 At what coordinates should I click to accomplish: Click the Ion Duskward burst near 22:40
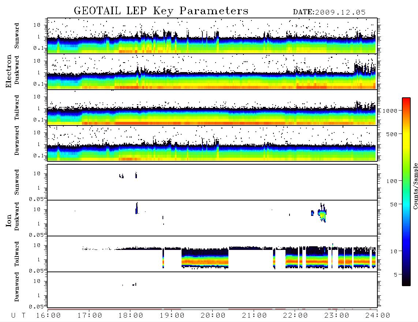tap(322, 213)
